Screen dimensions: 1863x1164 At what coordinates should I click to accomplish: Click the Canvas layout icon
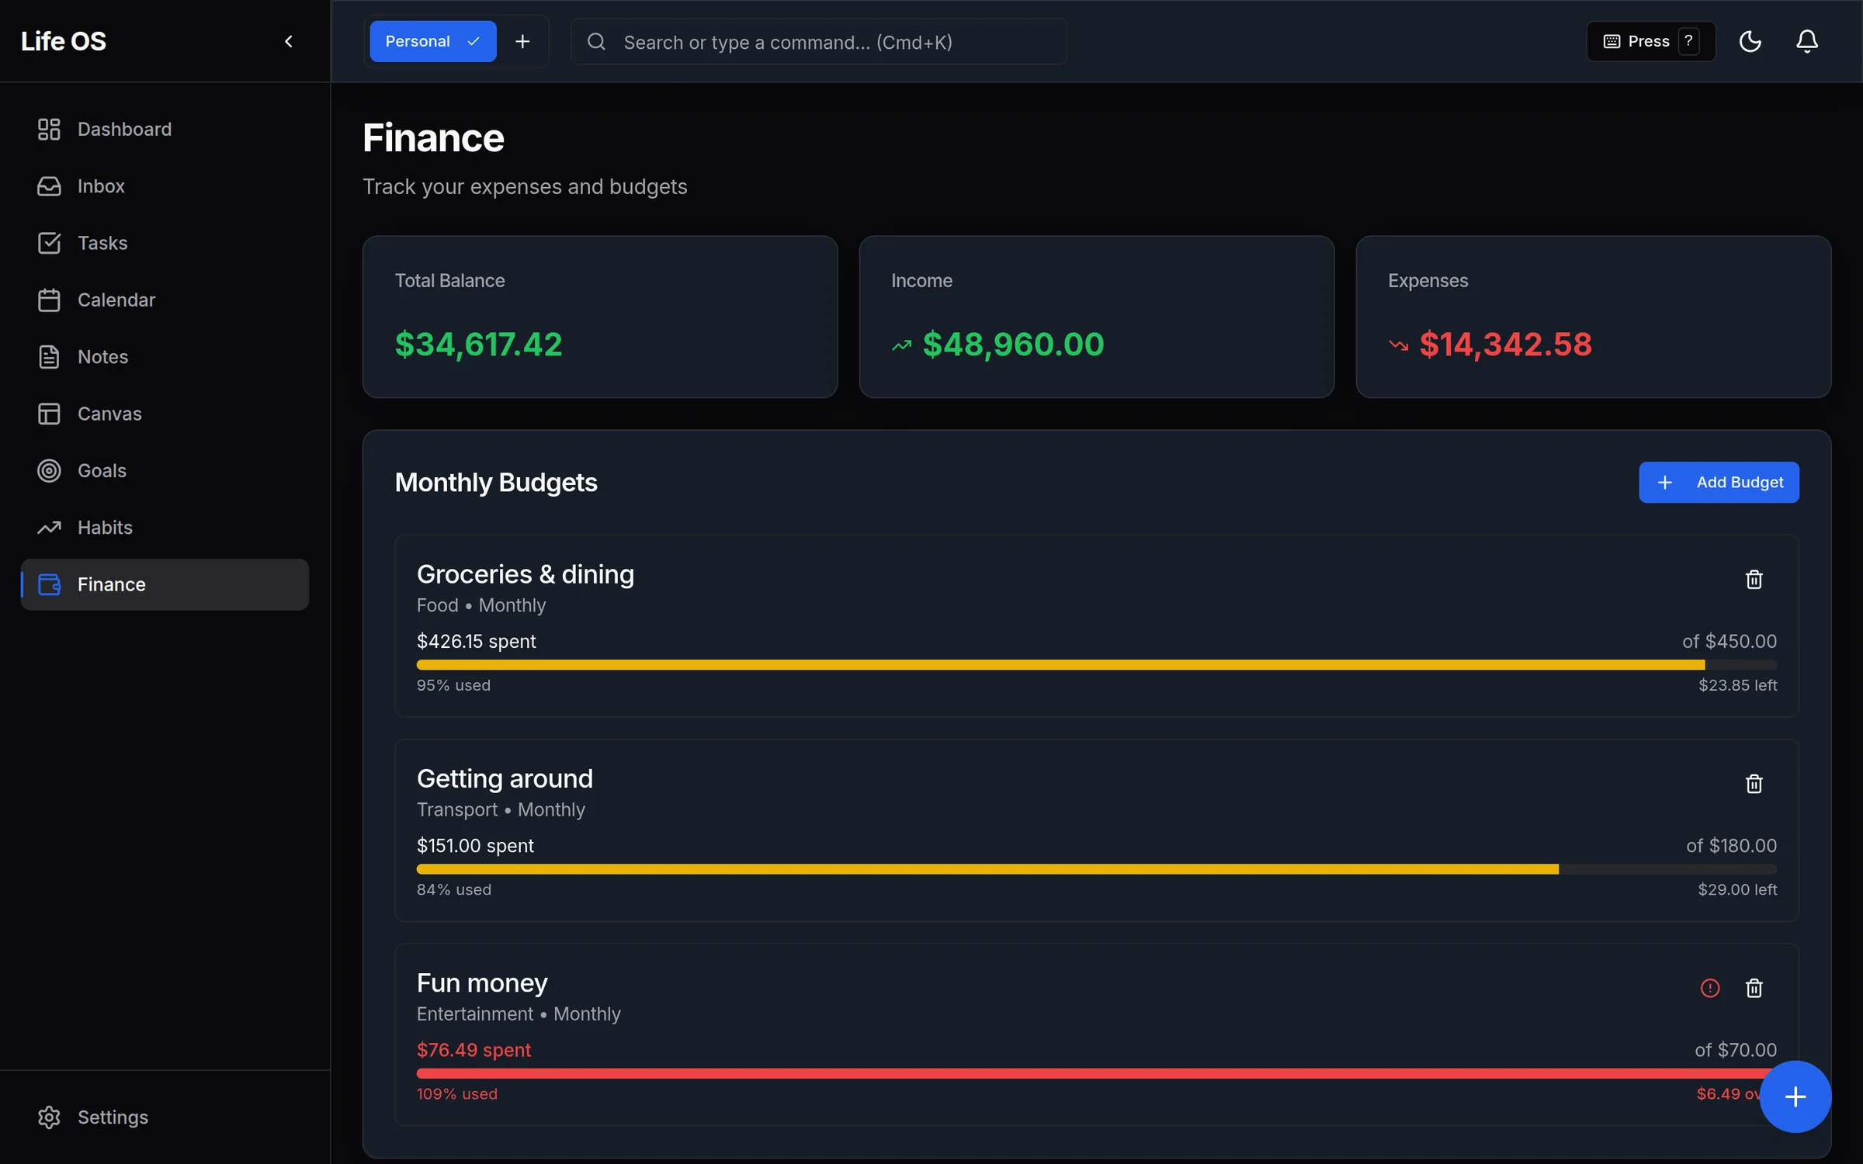(49, 414)
